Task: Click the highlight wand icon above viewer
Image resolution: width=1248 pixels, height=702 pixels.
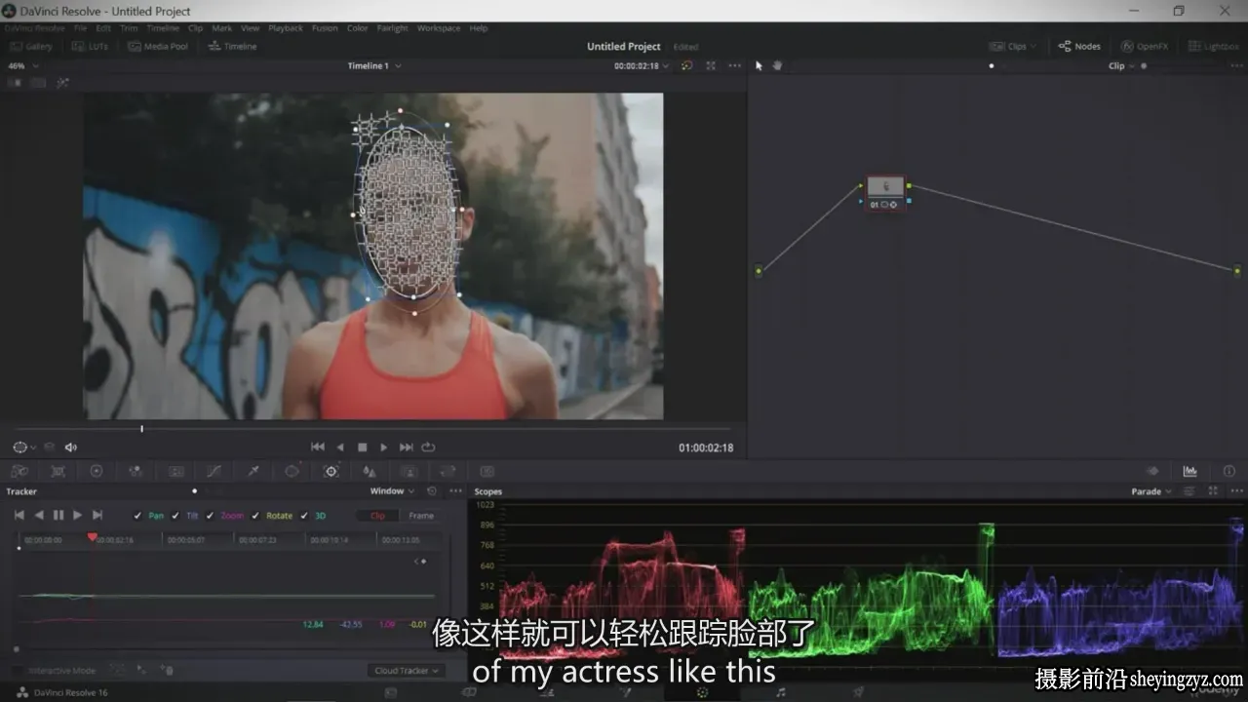Action: pos(62,83)
